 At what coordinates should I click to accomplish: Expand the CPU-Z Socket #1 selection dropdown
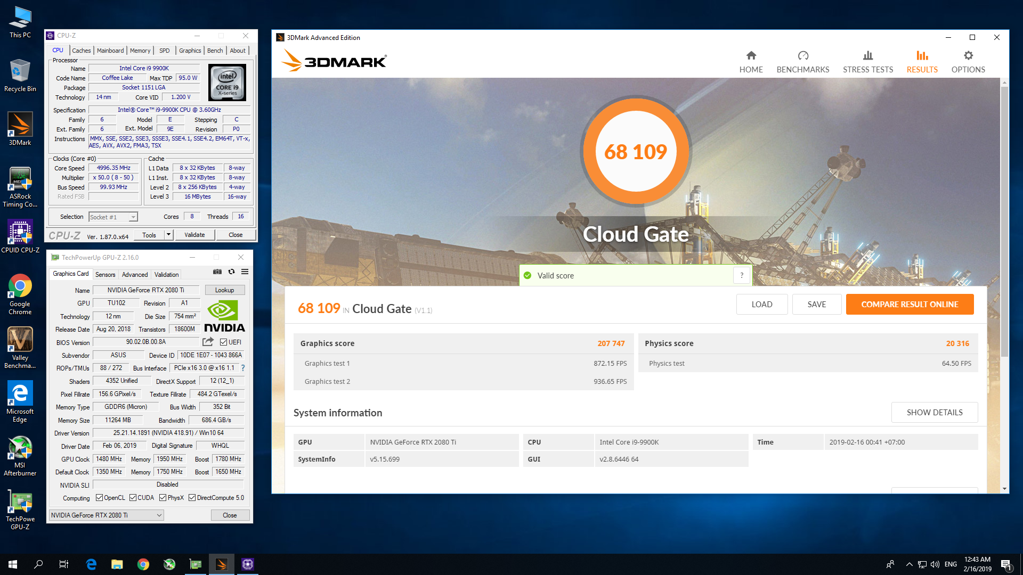pyautogui.click(x=133, y=217)
